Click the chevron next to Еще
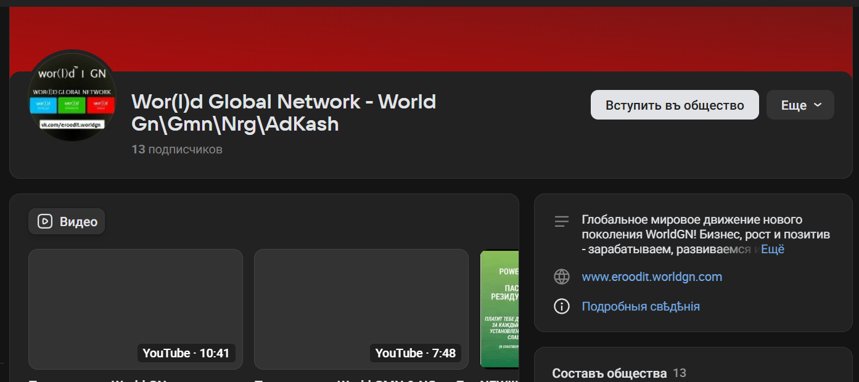This screenshot has height=382, width=859. click(816, 105)
